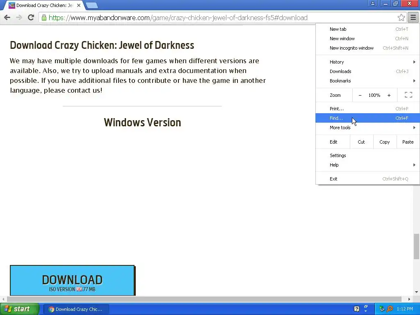The height and width of the screenshot is (315, 420).
Task: Click the forward navigation arrow
Action: point(19,18)
